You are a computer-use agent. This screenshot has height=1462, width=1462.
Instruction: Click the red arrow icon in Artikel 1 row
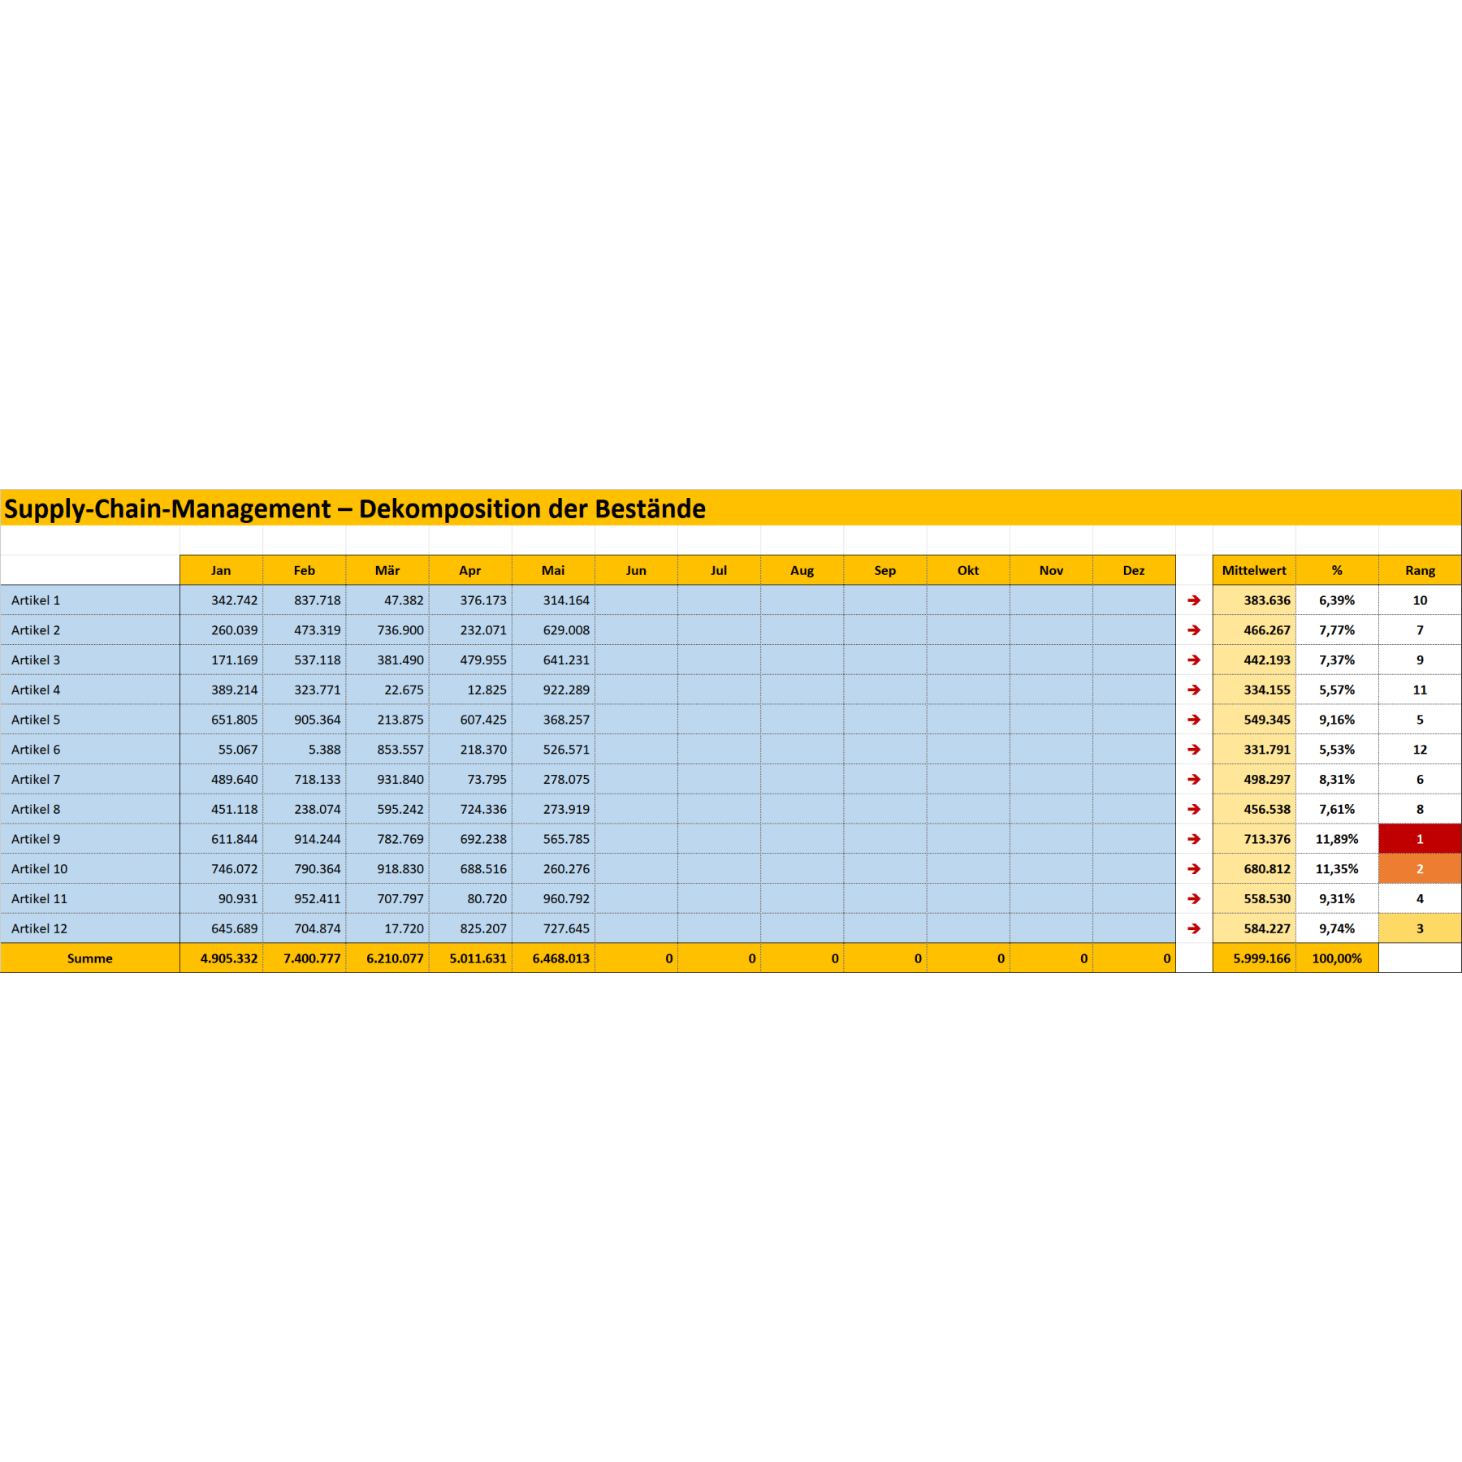(x=1193, y=600)
